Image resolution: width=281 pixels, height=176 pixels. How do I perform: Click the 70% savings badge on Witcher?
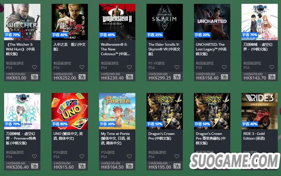[12, 35]
